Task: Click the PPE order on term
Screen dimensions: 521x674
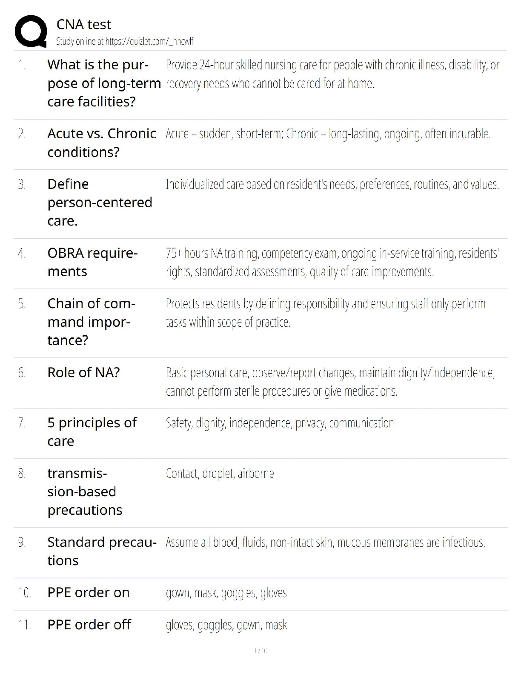Action: click(x=88, y=593)
